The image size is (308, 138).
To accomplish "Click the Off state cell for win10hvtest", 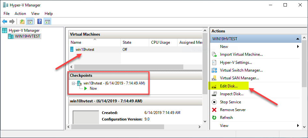I will [125, 50].
